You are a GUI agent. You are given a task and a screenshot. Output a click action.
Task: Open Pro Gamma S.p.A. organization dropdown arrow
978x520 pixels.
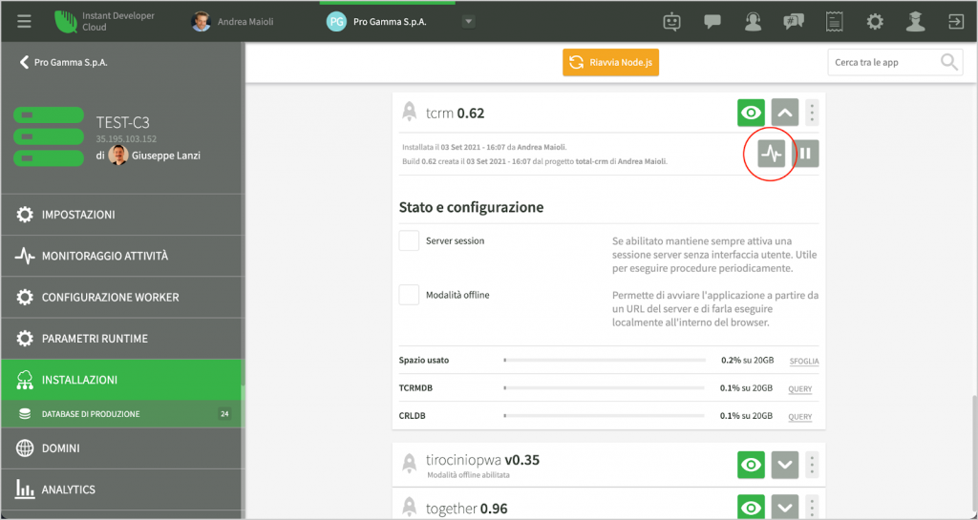[468, 22]
